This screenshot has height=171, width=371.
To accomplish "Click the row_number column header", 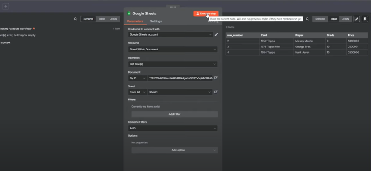I will 242,35.
